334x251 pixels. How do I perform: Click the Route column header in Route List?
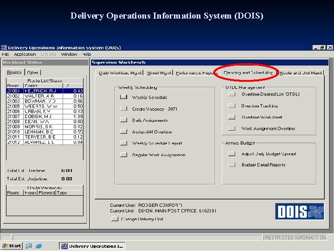click(15, 86)
